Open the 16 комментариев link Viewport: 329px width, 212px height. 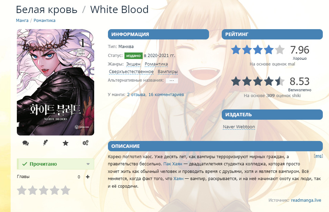(x=166, y=95)
